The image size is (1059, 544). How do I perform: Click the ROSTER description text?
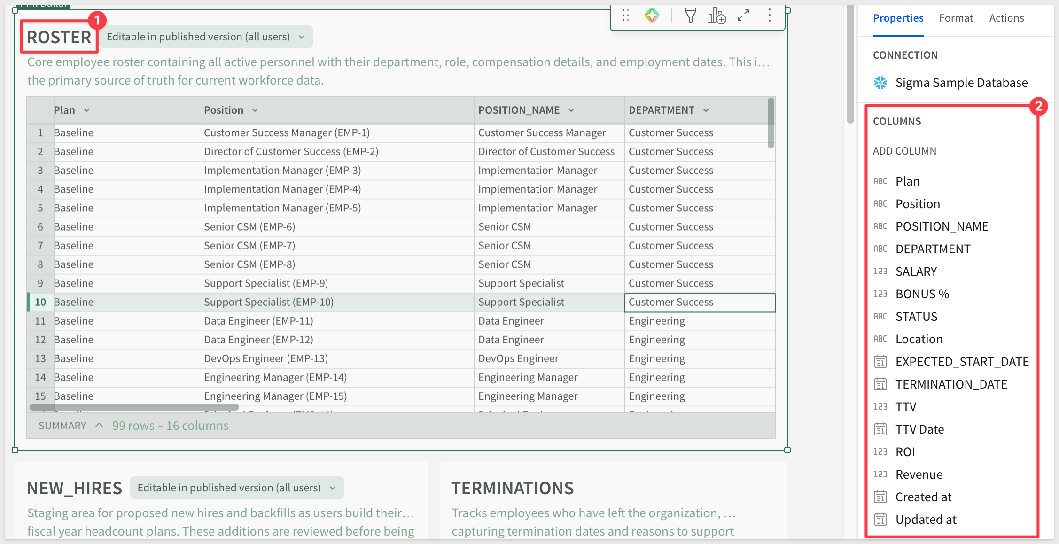[x=398, y=71]
